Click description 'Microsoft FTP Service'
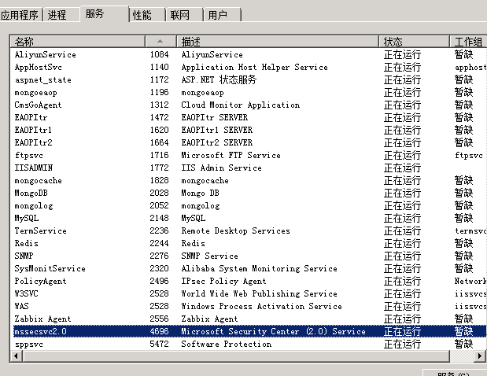The width and height of the screenshot is (487, 376). click(231, 155)
